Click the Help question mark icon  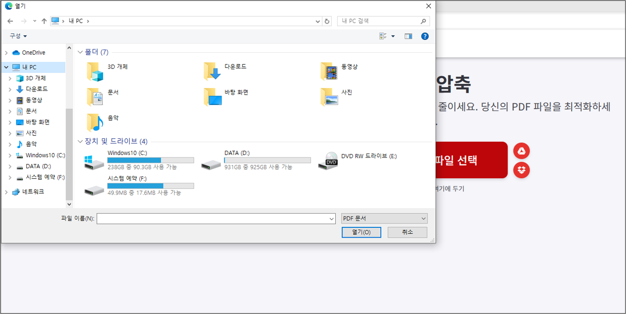click(425, 36)
